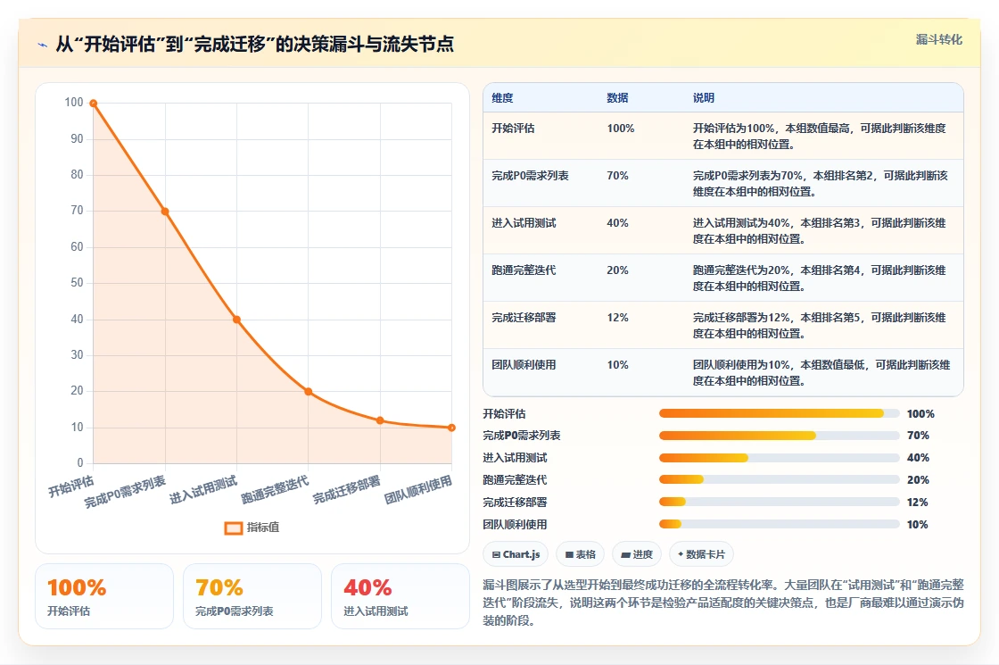
Task: Click the 说明 column header
Action: click(x=704, y=97)
